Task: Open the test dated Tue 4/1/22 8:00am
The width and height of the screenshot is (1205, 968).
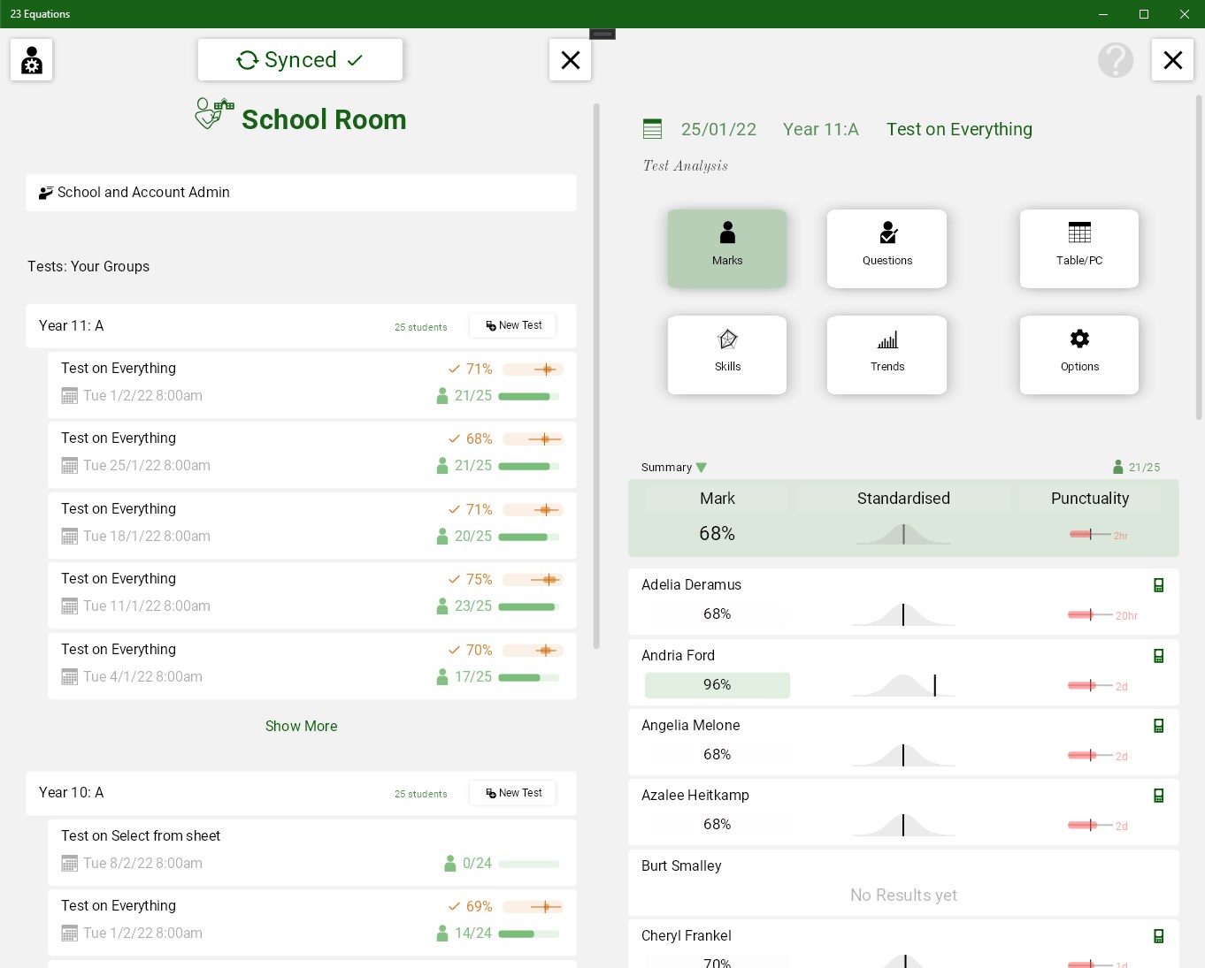Action: click(x=312, y=666)
